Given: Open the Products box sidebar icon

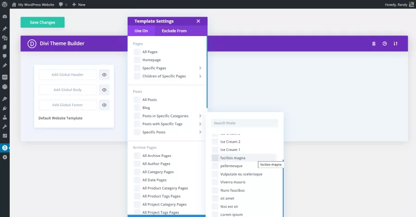Looking at the screenshot, I should click(5, 87).
